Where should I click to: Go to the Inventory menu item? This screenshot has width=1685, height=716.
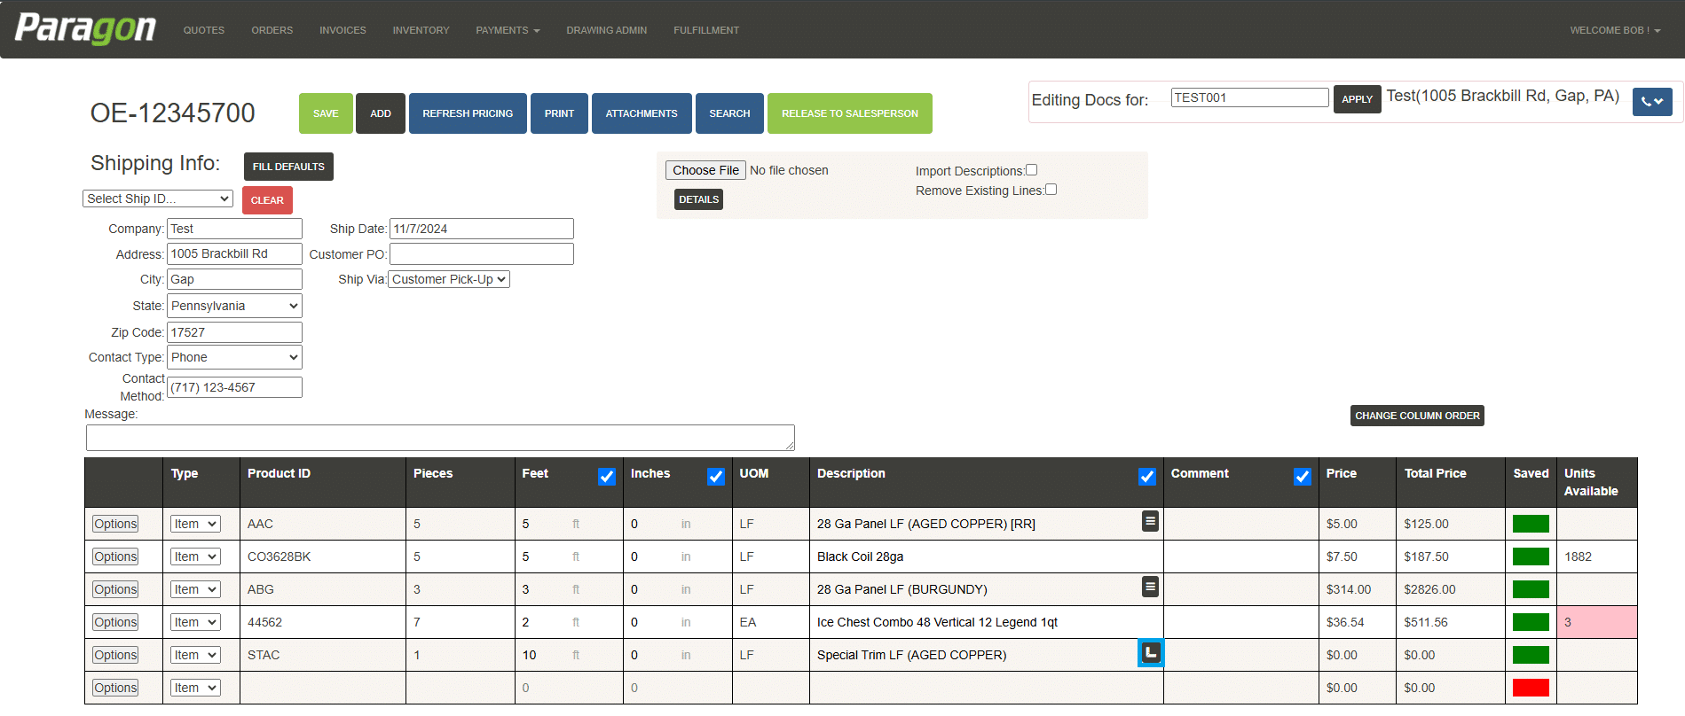coord(421,30)
